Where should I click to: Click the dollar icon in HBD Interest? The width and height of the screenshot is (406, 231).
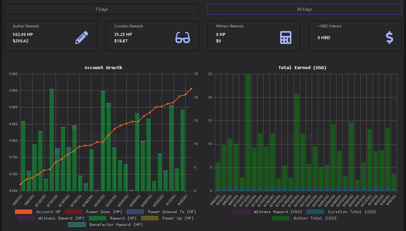click(x=390, y=38)
